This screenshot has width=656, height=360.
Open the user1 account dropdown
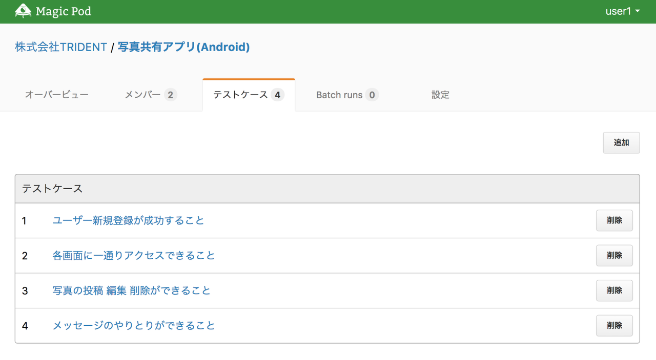coord(618,11)
